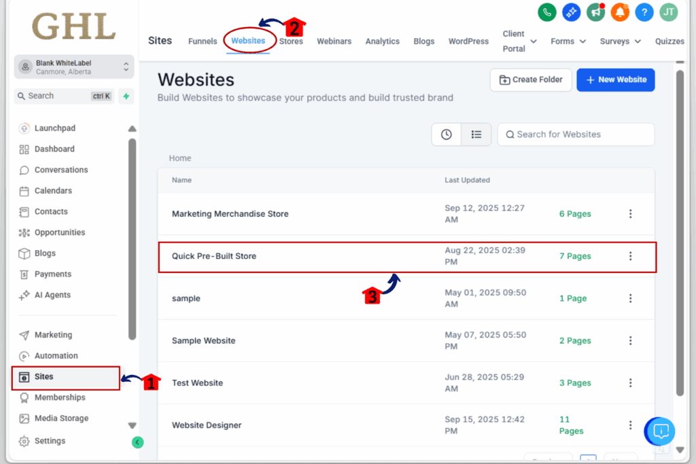Click the sidebar Search ctrl K field
The width and height of the screenshot is (696, 464).
(x=65, y=96)
